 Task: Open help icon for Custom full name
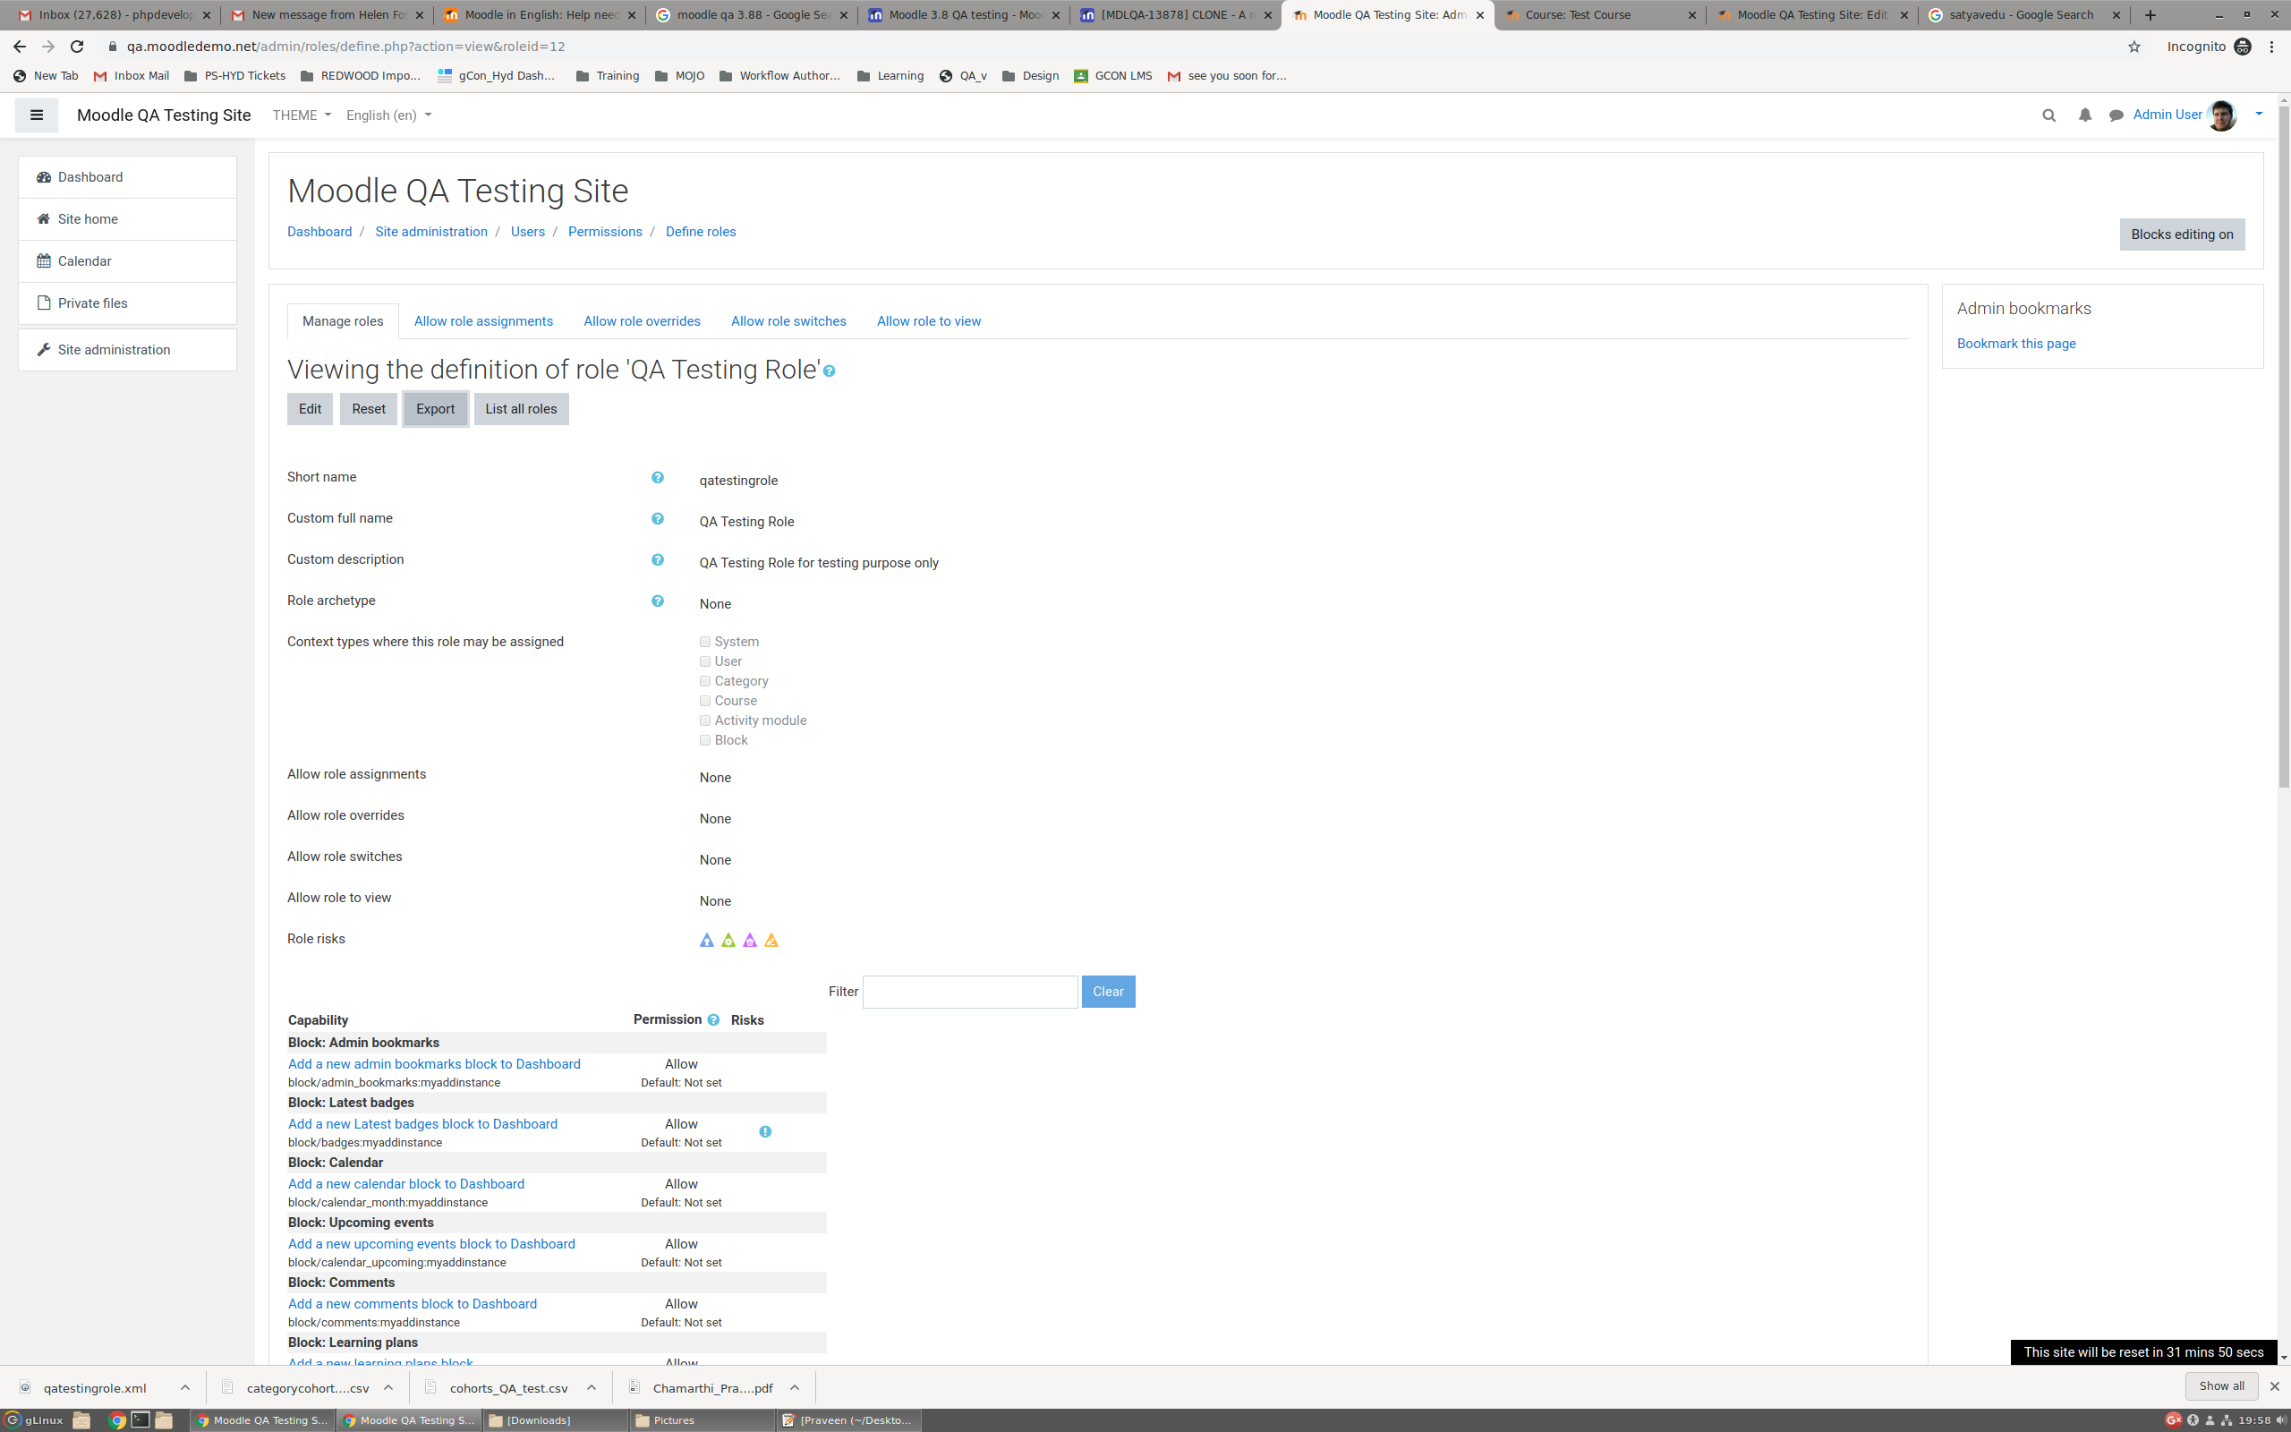[657, 519]
